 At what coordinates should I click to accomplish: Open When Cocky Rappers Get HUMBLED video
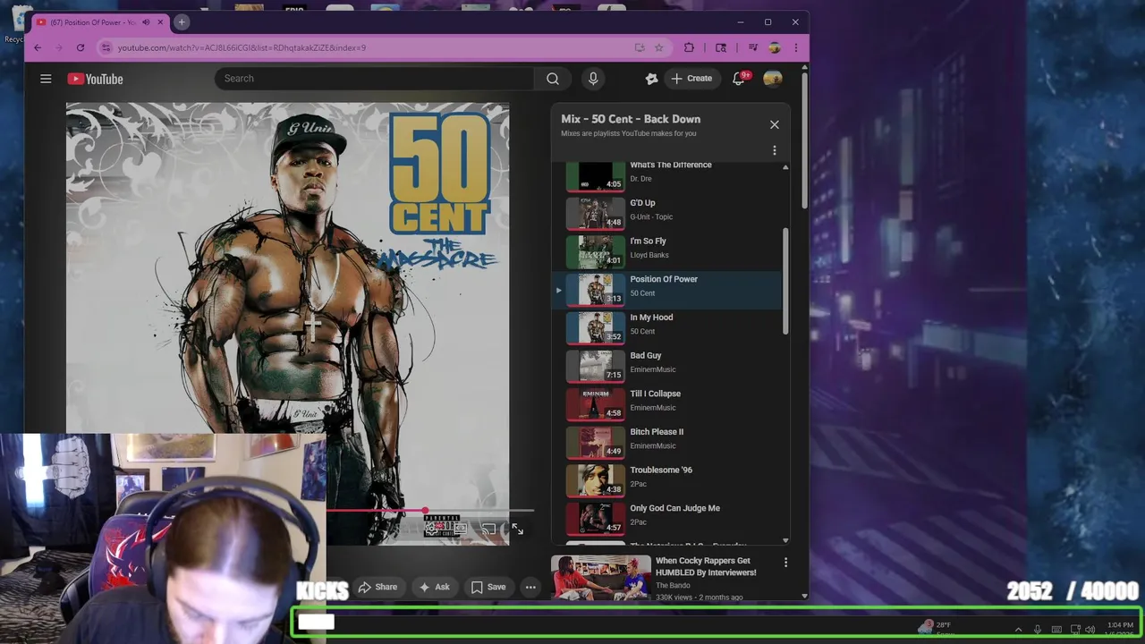[706, 566]
